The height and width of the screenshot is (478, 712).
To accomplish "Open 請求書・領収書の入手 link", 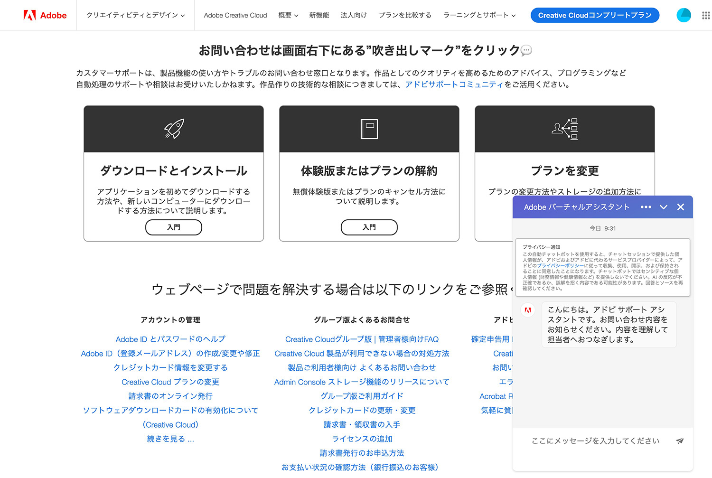I will [362, 425].
